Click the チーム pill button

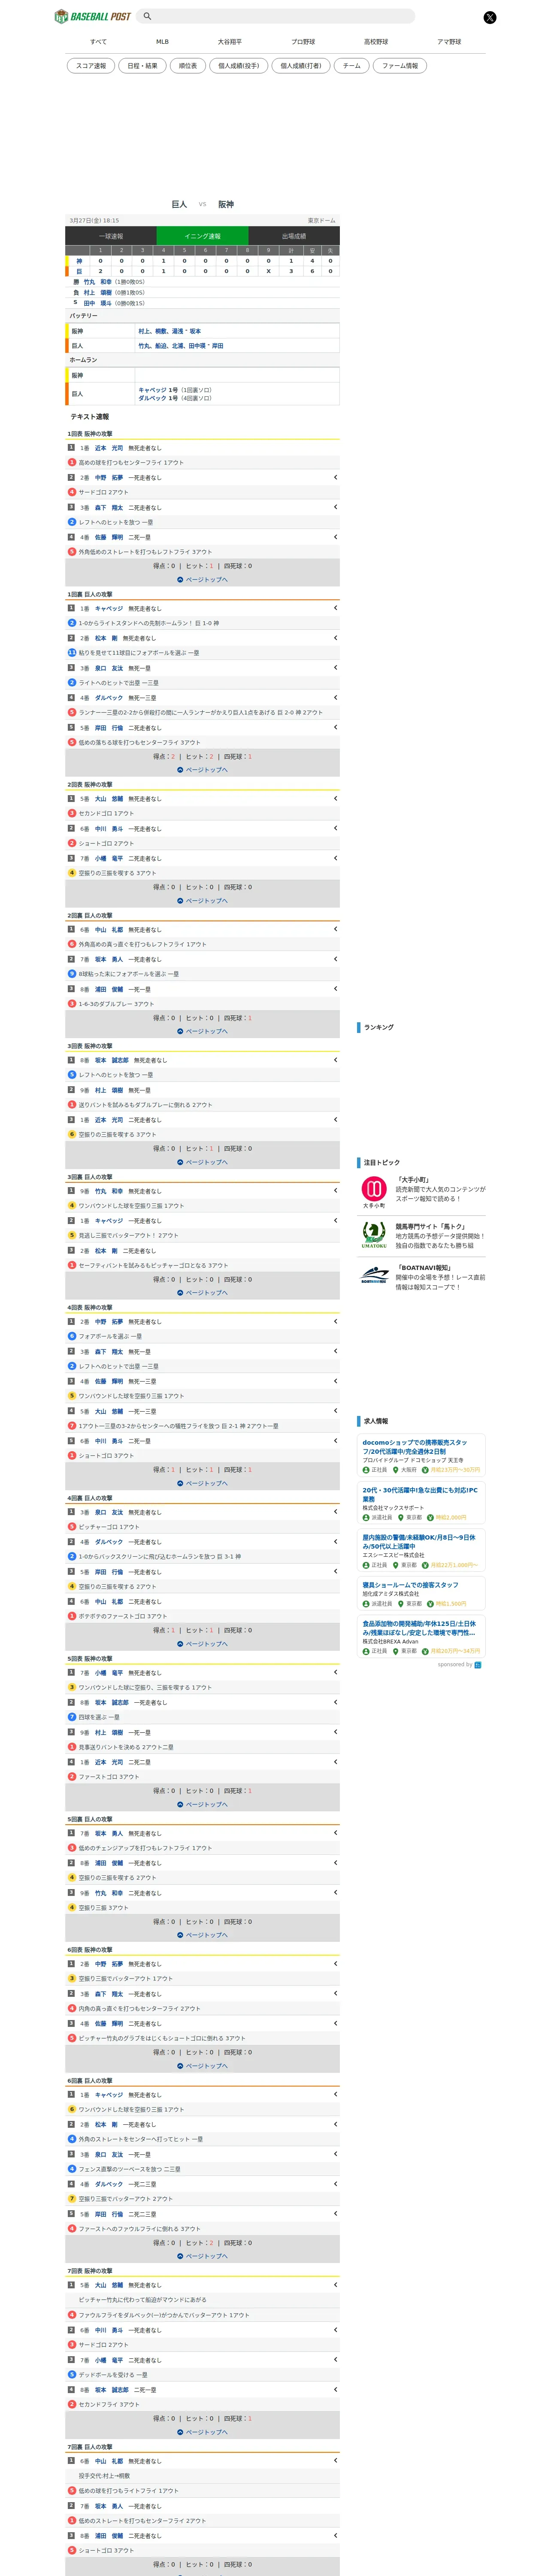(x=352, y=66)
